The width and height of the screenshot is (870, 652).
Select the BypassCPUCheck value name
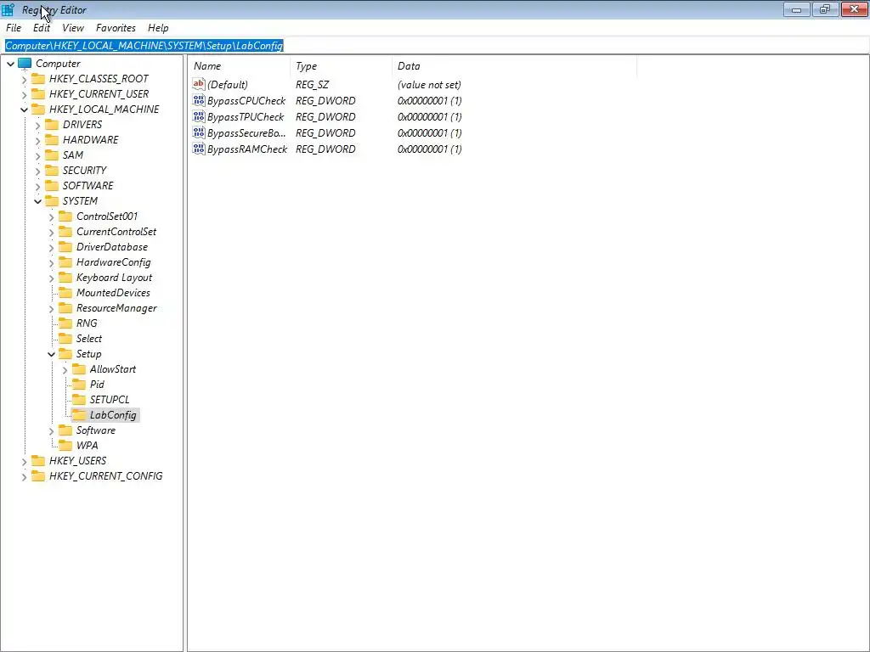pyautogui.click(x=246, y=100)
